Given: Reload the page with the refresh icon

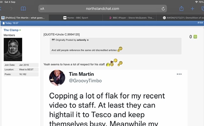Looking at the screenshot, I should coord(163,9).
